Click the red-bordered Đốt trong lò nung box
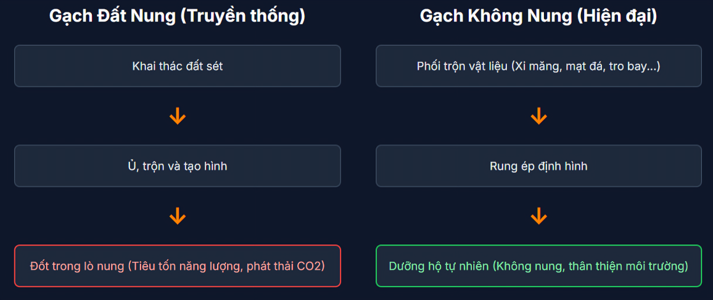This screenshot has width=713, height=300. (178, 266)
